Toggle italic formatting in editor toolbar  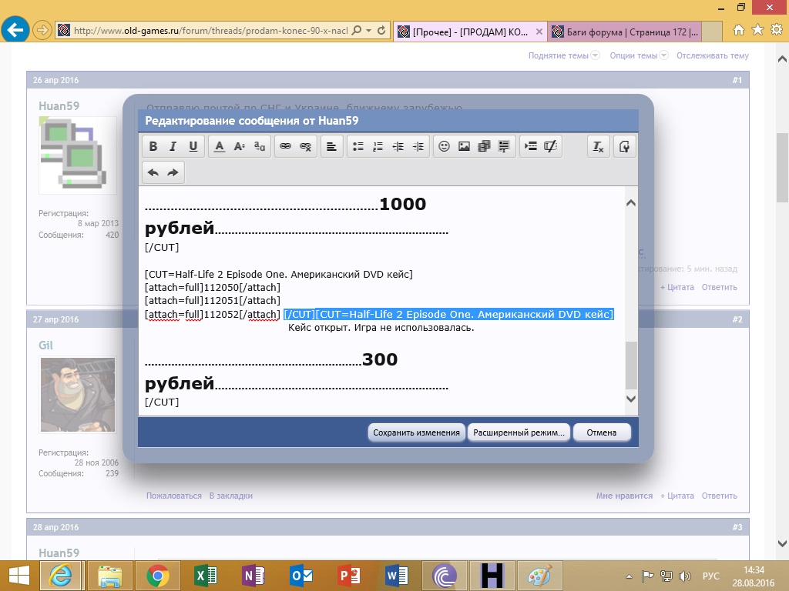[173, 146]
